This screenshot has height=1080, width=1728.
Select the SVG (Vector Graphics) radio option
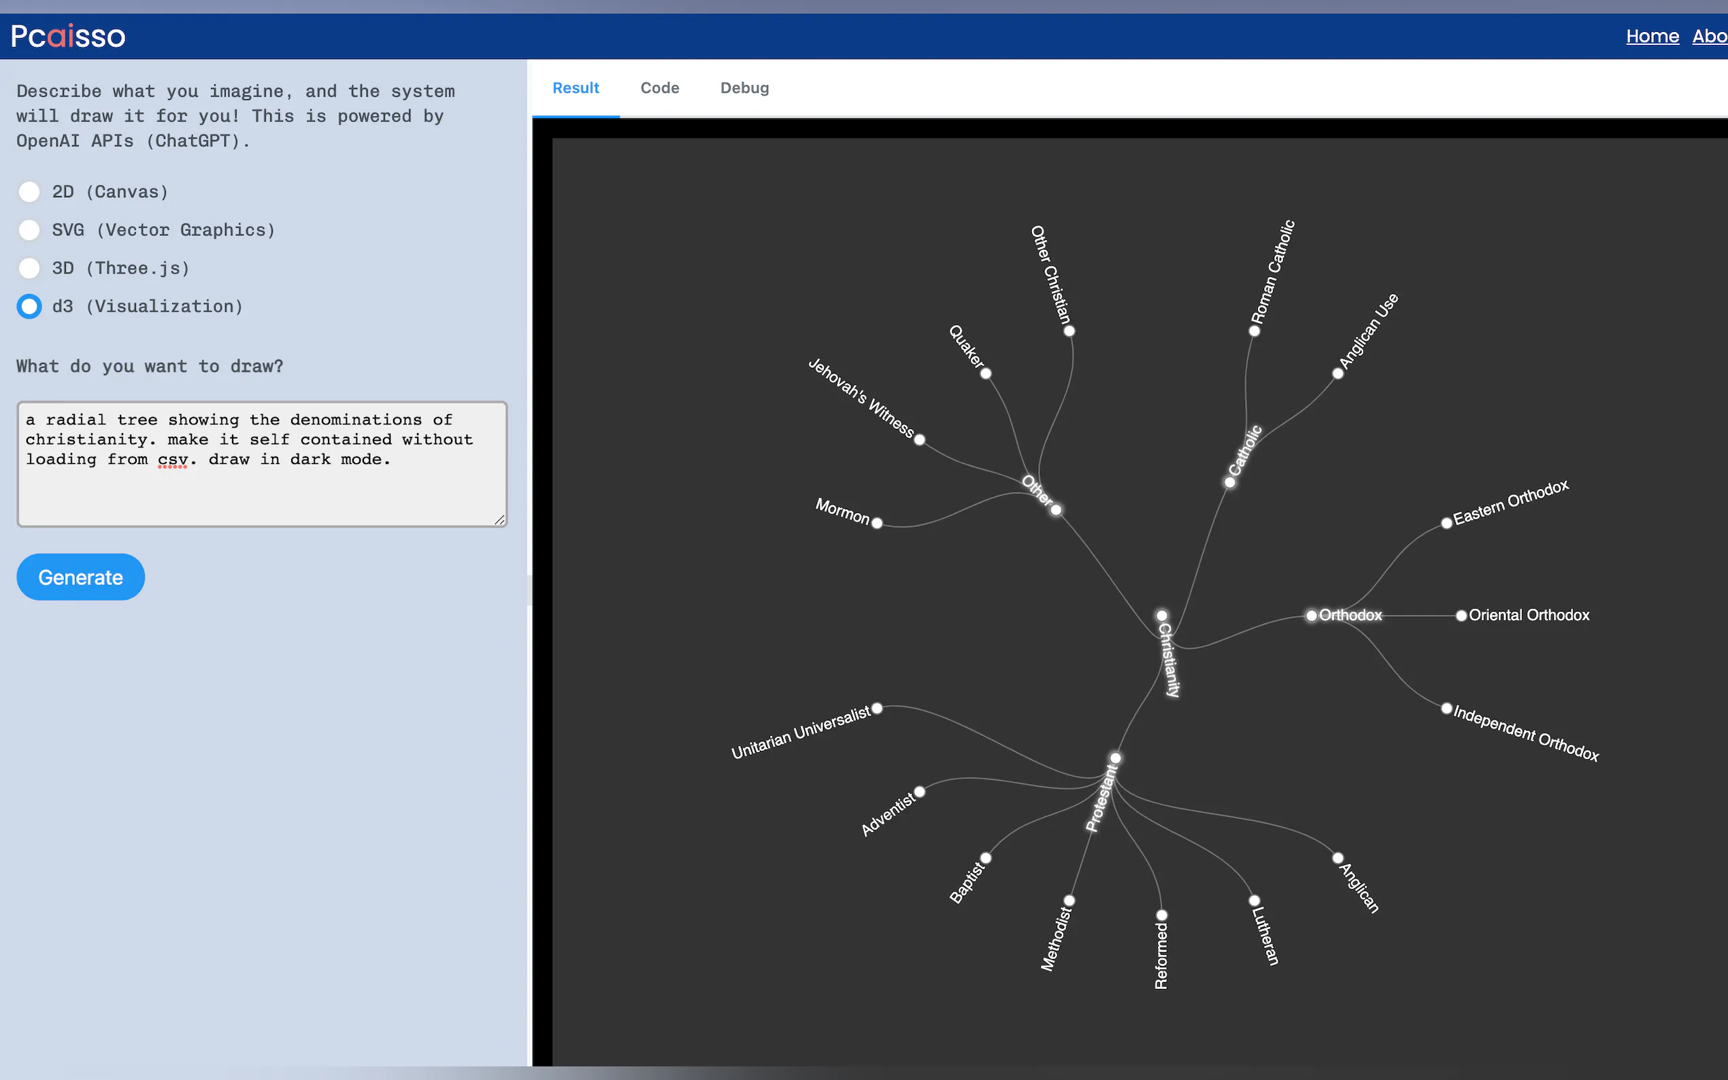pyautogui.click(x=29, y=230)
